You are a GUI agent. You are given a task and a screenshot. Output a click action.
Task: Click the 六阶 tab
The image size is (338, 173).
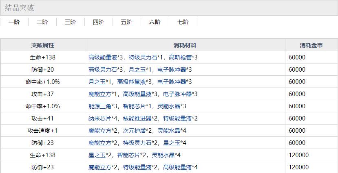point(155,22)
